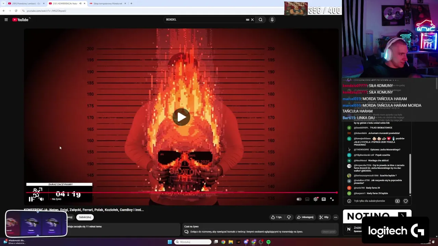The image size is (438, 246).
Task: Open Discord from the taskbar
Action: (x=246, y=242)
